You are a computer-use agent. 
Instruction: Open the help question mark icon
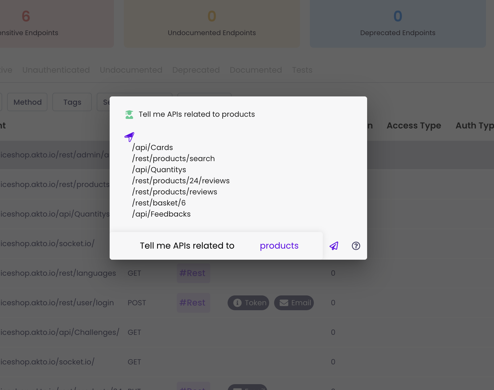pos(356,246)
